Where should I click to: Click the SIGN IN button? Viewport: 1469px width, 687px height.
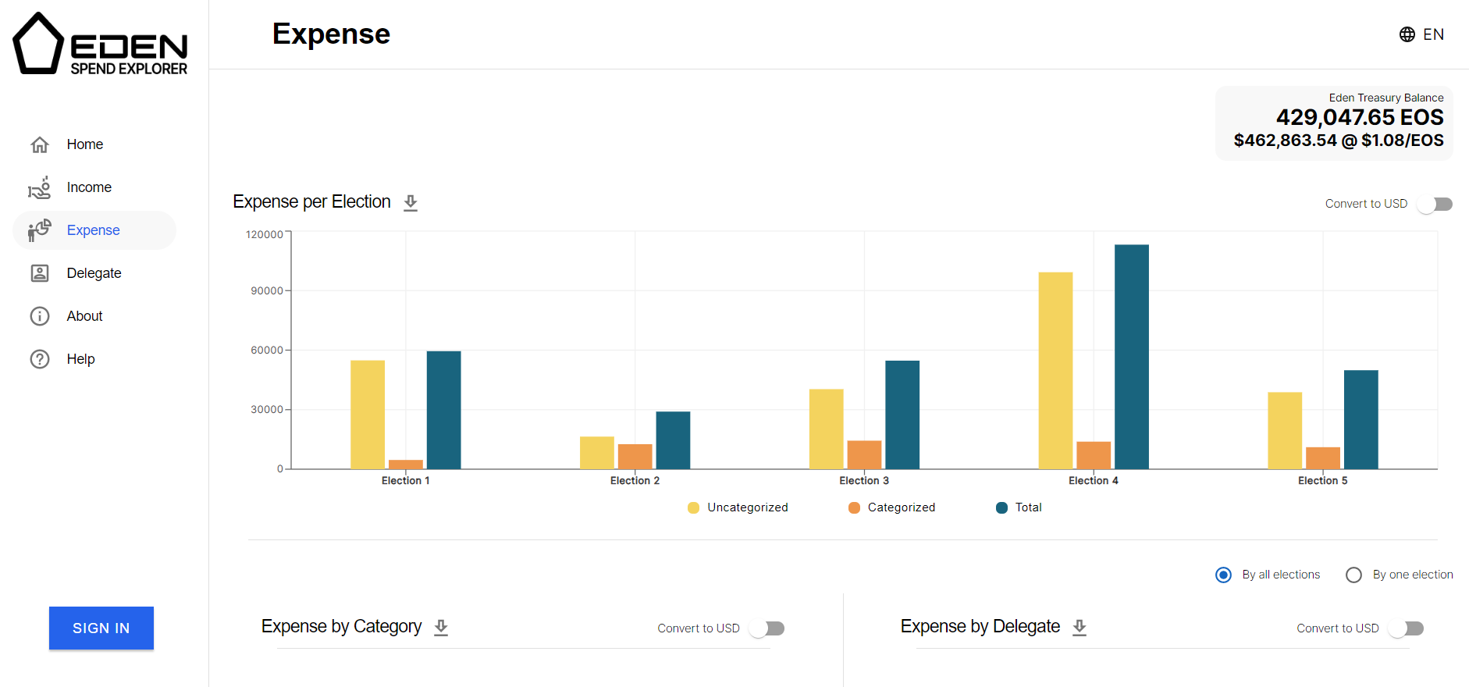point(101,628)
